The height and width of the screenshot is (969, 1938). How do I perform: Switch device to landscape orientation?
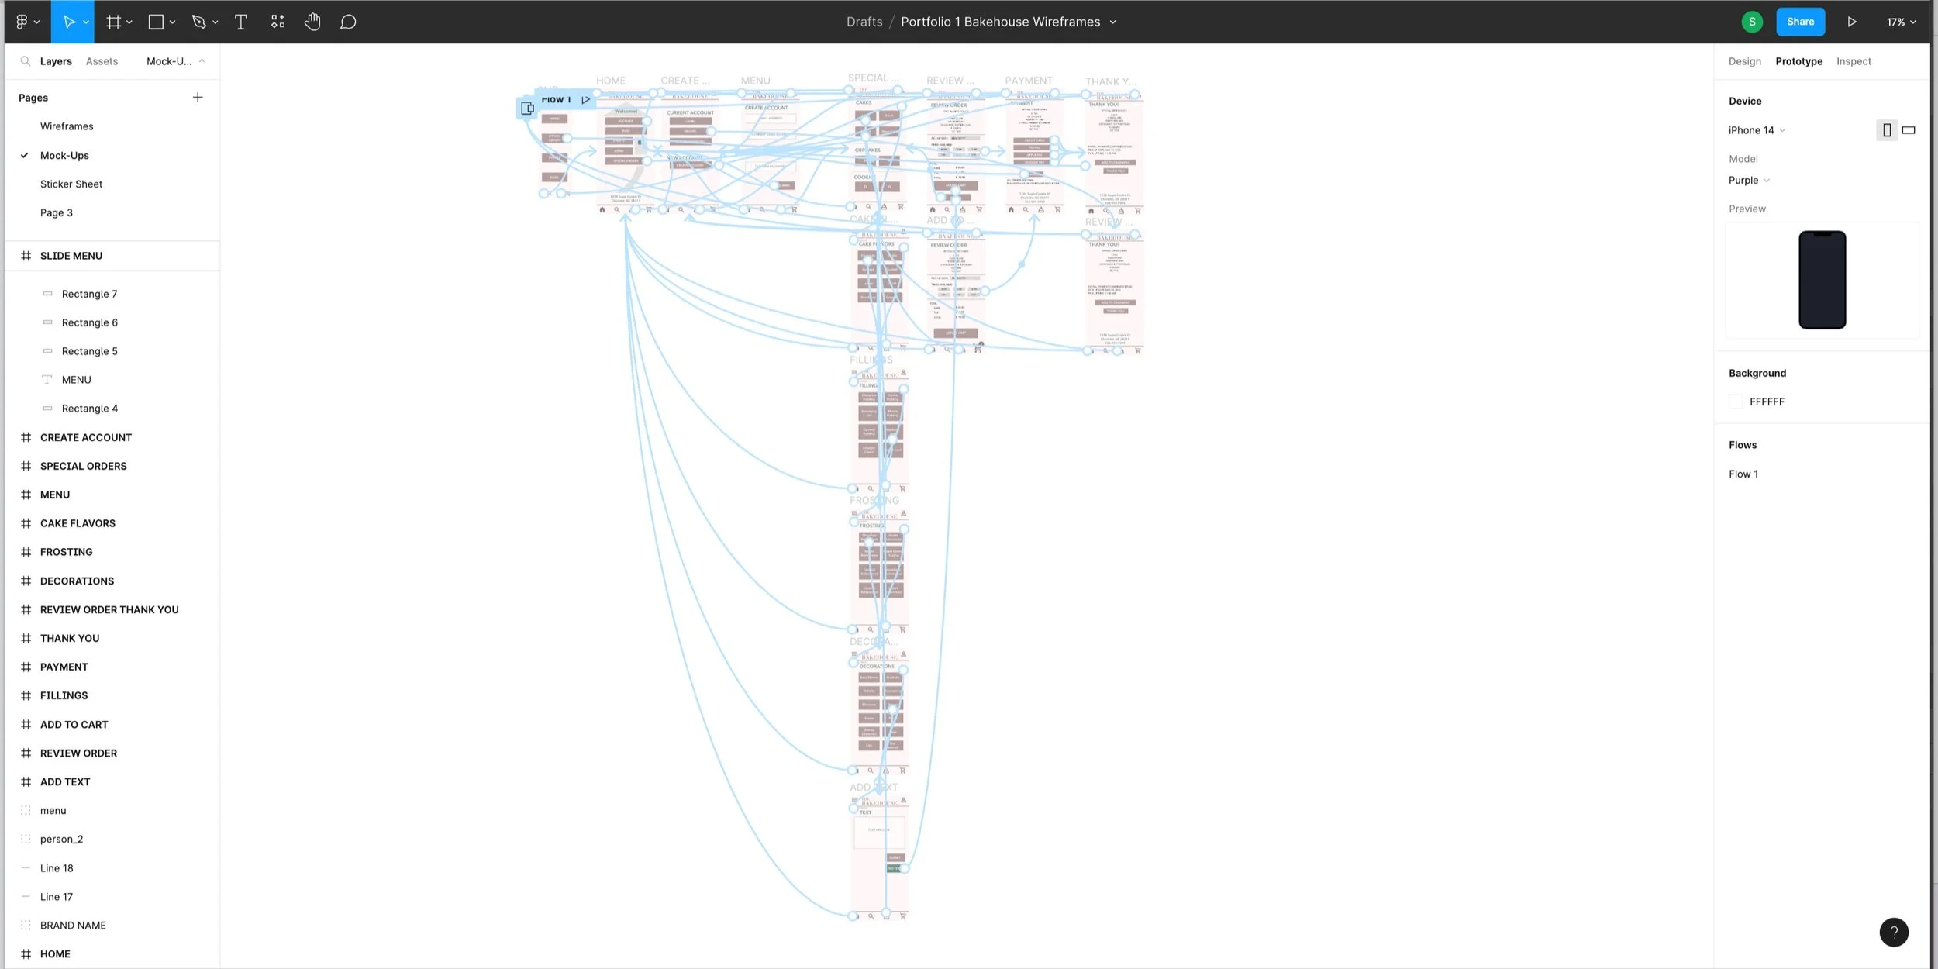tap(1909, 130)
